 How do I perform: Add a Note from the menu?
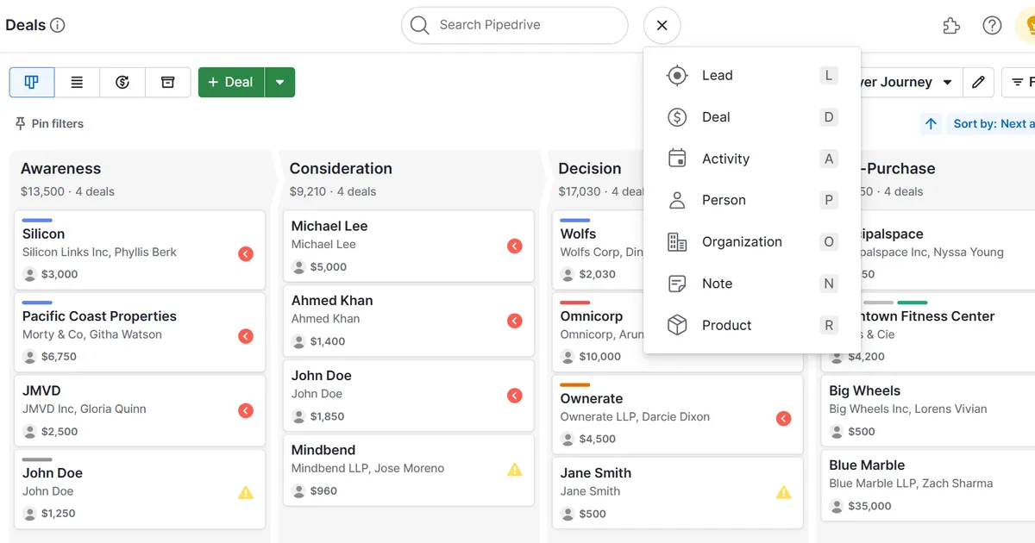(x=752, y=284)
